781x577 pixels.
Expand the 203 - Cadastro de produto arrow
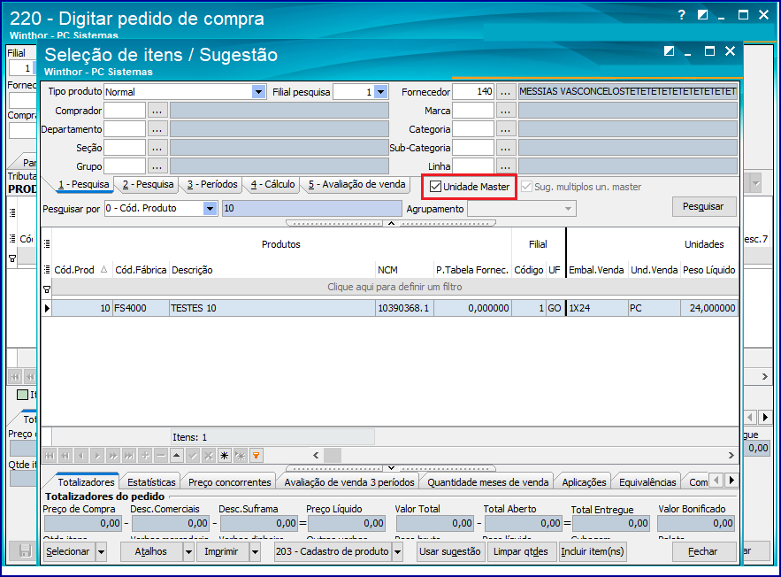click(397, 551)
